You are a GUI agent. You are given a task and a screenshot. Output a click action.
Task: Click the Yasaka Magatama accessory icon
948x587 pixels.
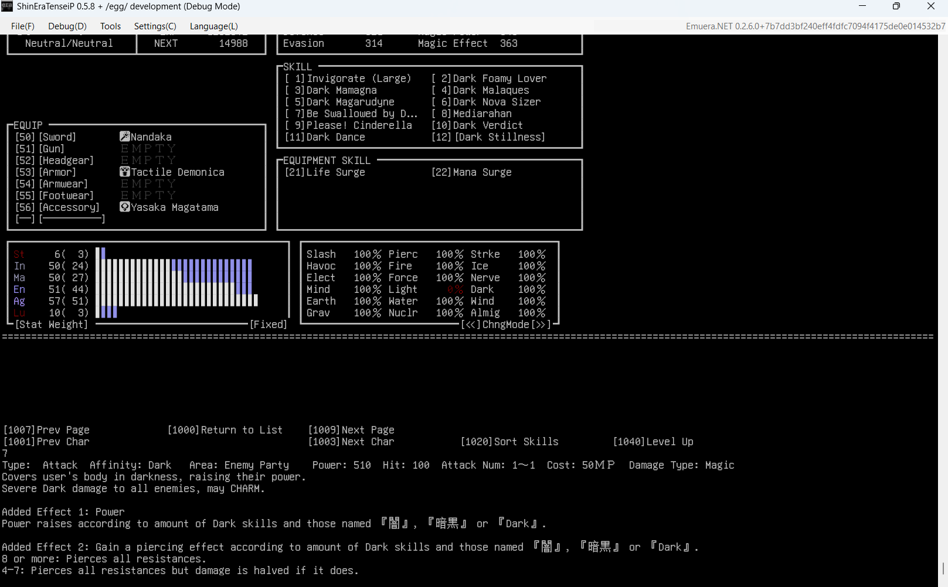124,207
